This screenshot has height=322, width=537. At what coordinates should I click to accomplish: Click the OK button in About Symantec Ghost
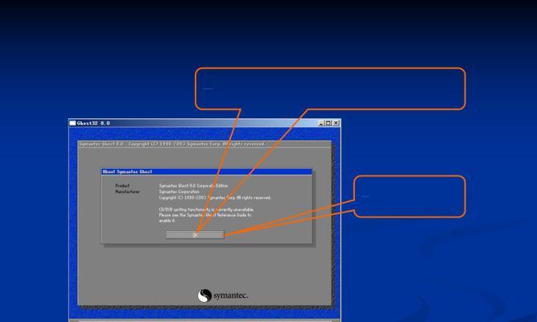195,234
